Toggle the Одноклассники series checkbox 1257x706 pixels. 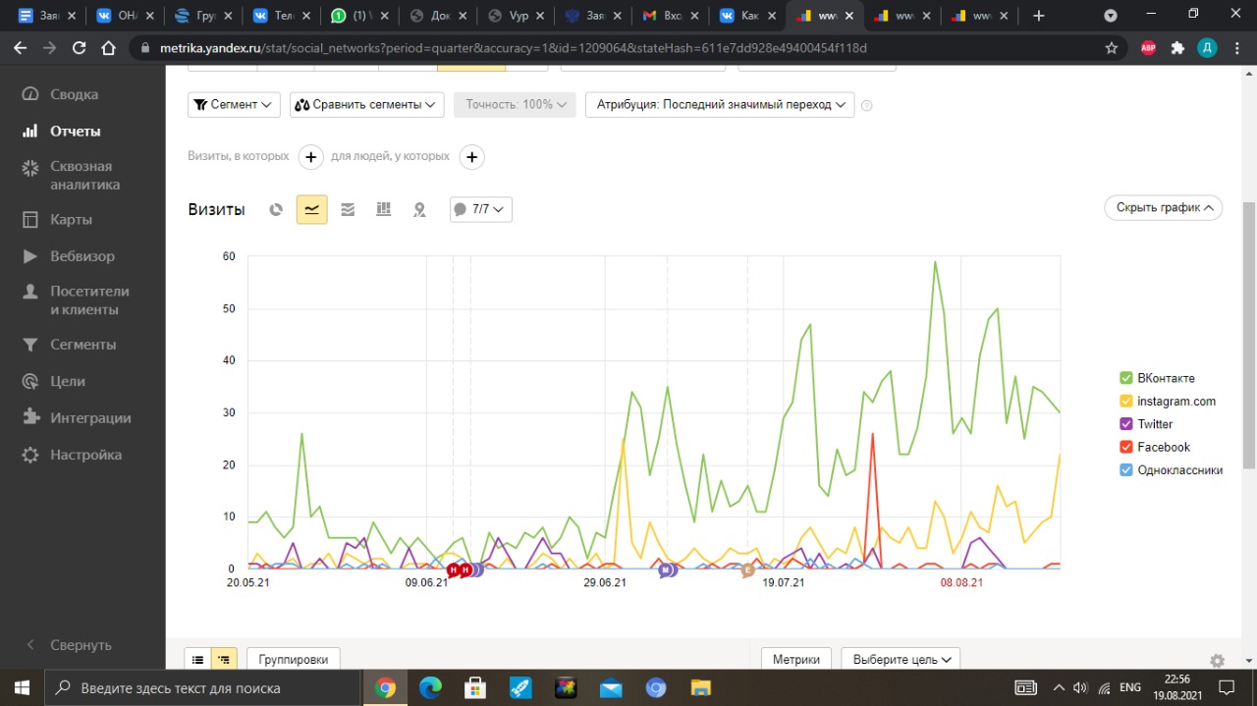tap(1126, 470)
